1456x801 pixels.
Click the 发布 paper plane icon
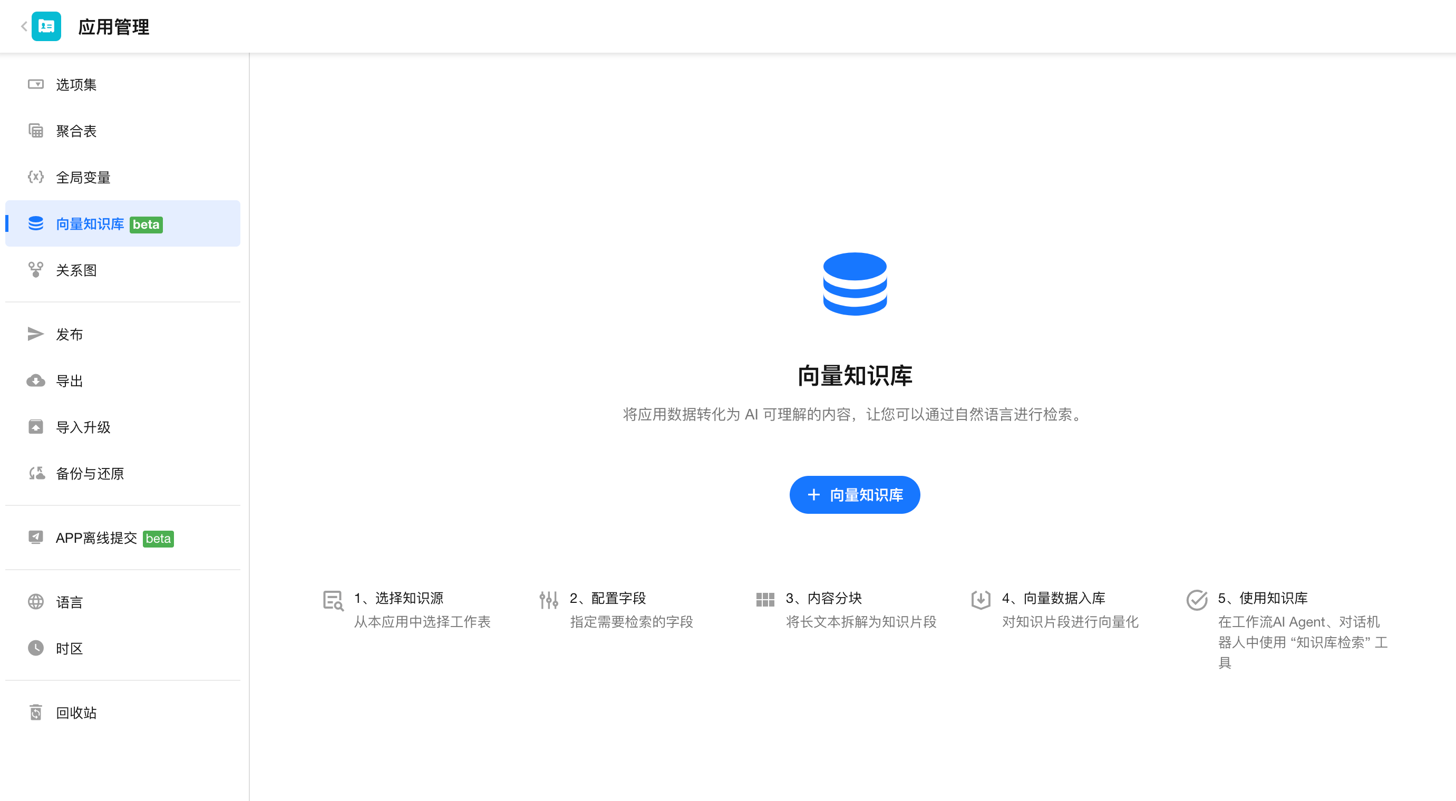point(36,335)
